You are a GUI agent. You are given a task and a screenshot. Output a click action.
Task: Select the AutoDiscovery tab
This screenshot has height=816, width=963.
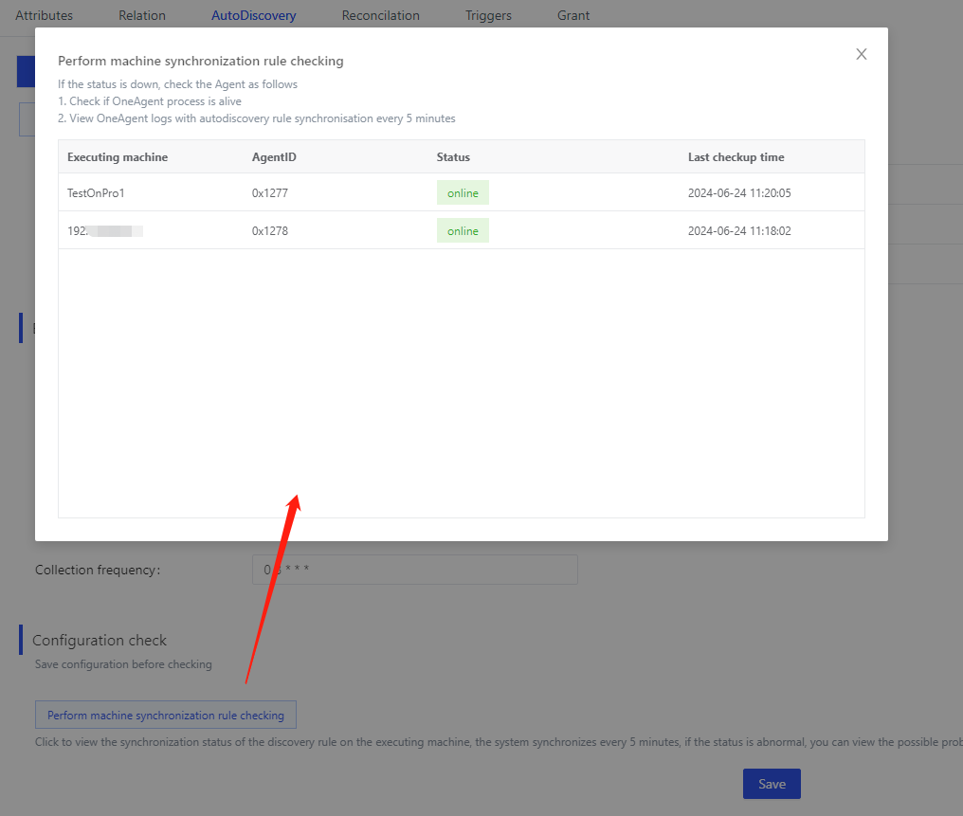tap(254, 15)
